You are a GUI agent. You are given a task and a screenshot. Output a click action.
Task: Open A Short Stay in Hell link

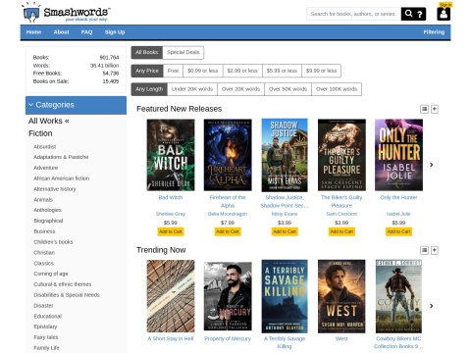coord(171,338)
